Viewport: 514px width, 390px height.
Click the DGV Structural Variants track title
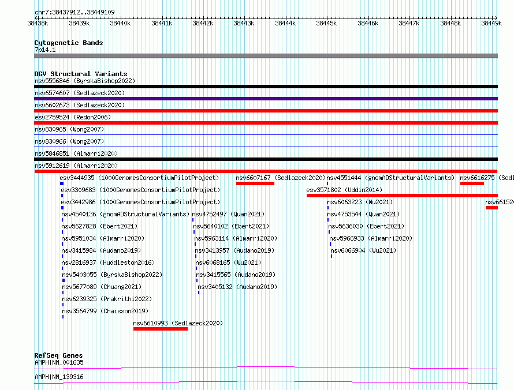coord(81,74)
